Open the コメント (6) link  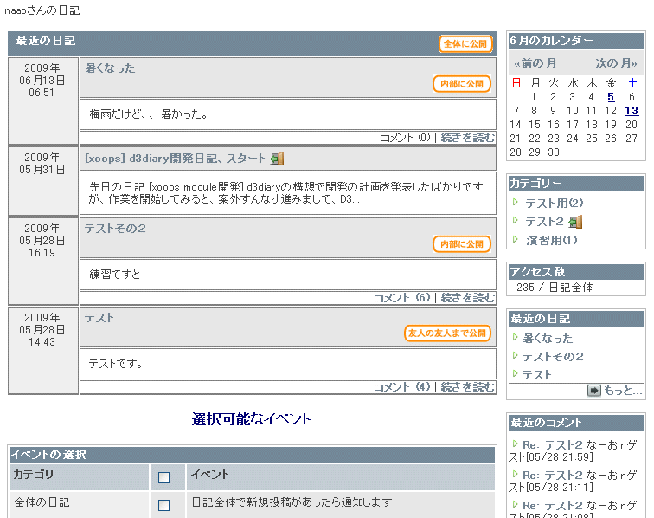tap(401, 298)
